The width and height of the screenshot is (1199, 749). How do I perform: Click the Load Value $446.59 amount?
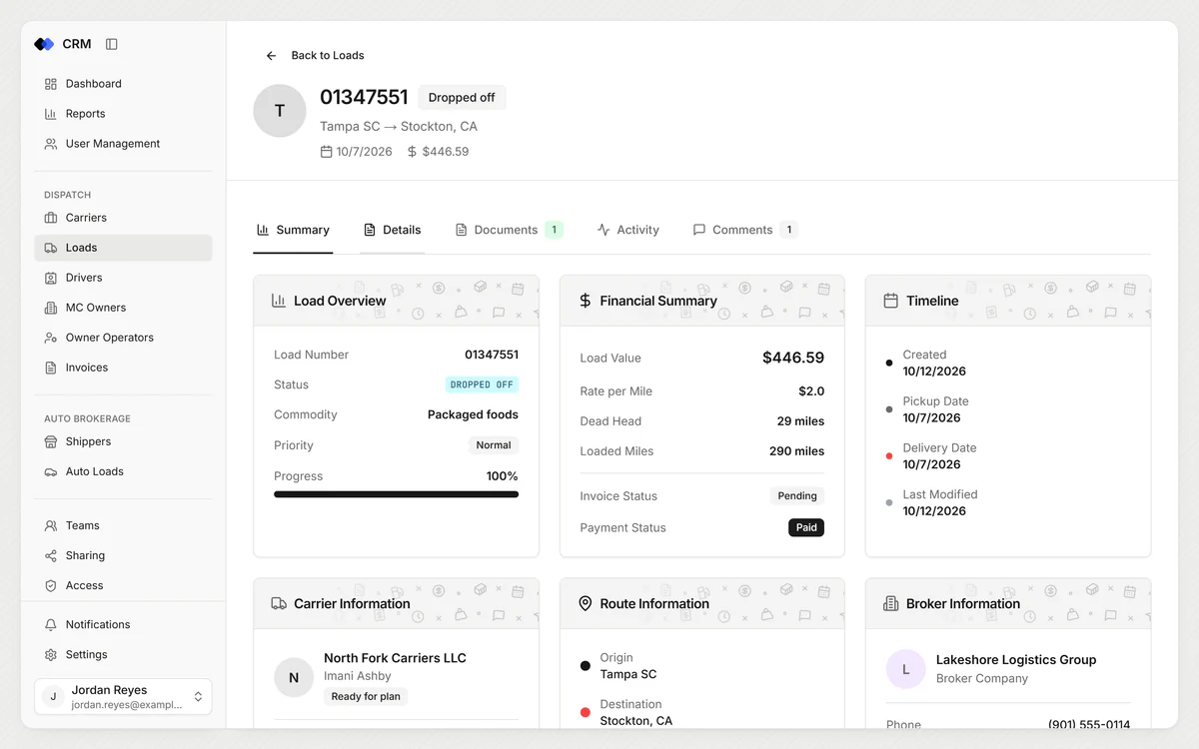click(x=793, y=358)
